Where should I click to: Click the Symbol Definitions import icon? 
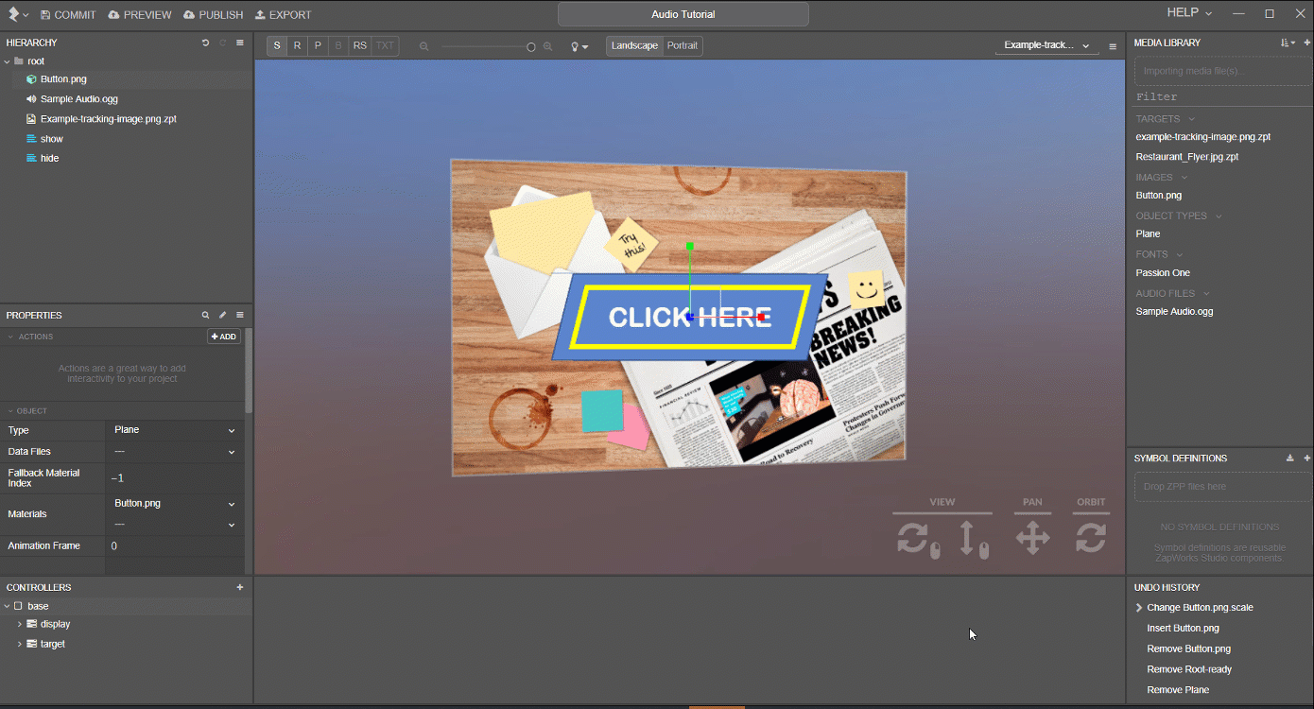click(x=1290, y=458)
